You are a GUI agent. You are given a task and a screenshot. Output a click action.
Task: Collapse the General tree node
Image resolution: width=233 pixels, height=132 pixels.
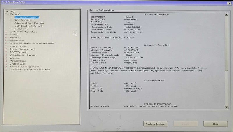6,14
